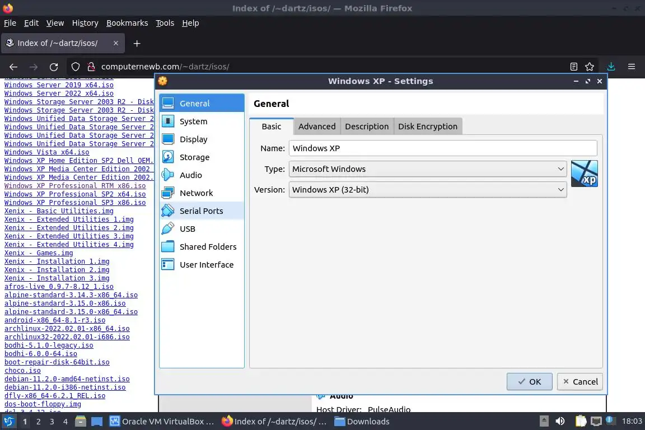Open dos-boot-floppy.img link

pos(43,404)
